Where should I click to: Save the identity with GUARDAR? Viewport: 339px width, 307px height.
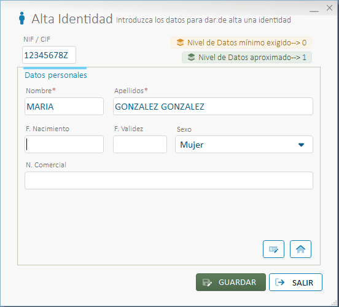[231, 282]
